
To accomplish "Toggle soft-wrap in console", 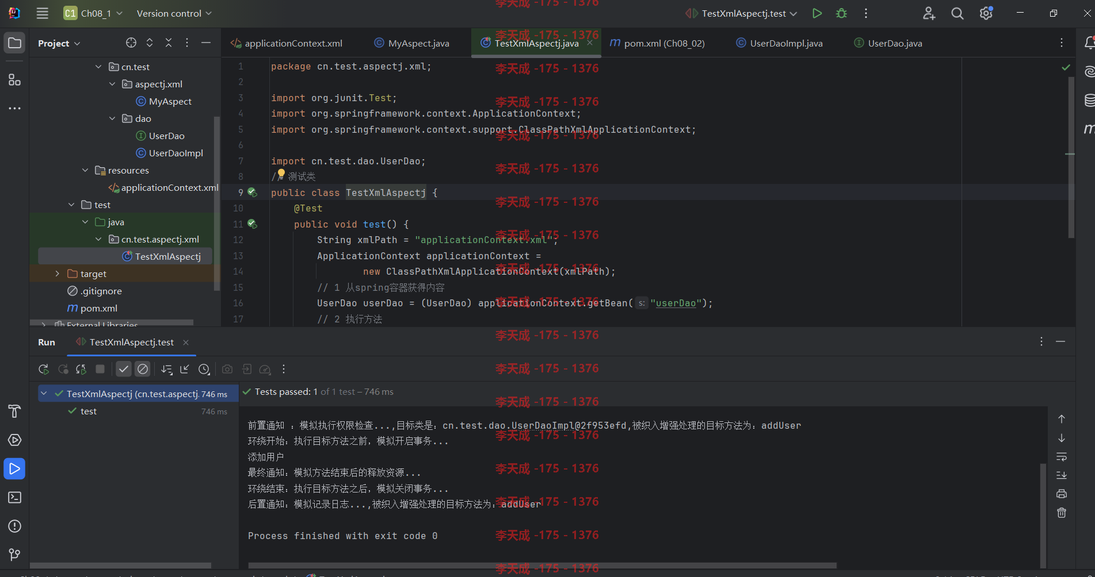I will tap(1062, 456).
